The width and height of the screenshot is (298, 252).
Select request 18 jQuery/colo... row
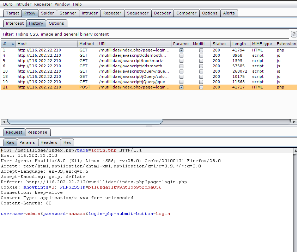pyautogui.click(x=149, y=77)
